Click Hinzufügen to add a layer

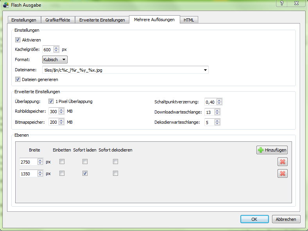pos(272,150)
